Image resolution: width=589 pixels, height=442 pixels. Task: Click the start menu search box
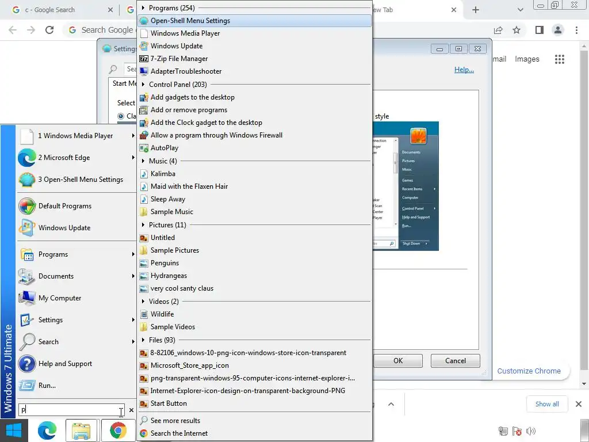72,410
